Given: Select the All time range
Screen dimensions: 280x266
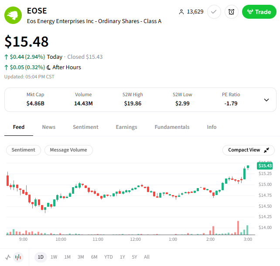Looking at the screenshot, I should coord(147,257).
